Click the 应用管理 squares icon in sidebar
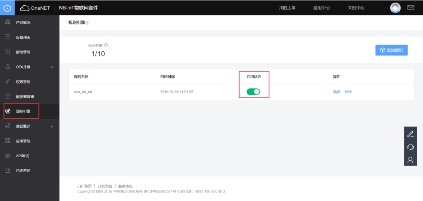The width and height of the screenshot is (423, 201). [x=8, y=141]
